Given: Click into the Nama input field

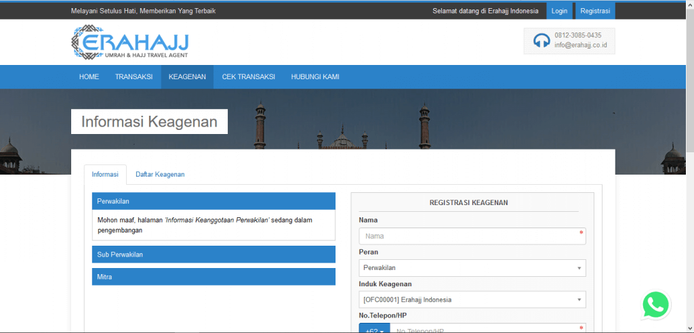Looking at the screenshot, I should pyautogui.click(x=472, y=236).
